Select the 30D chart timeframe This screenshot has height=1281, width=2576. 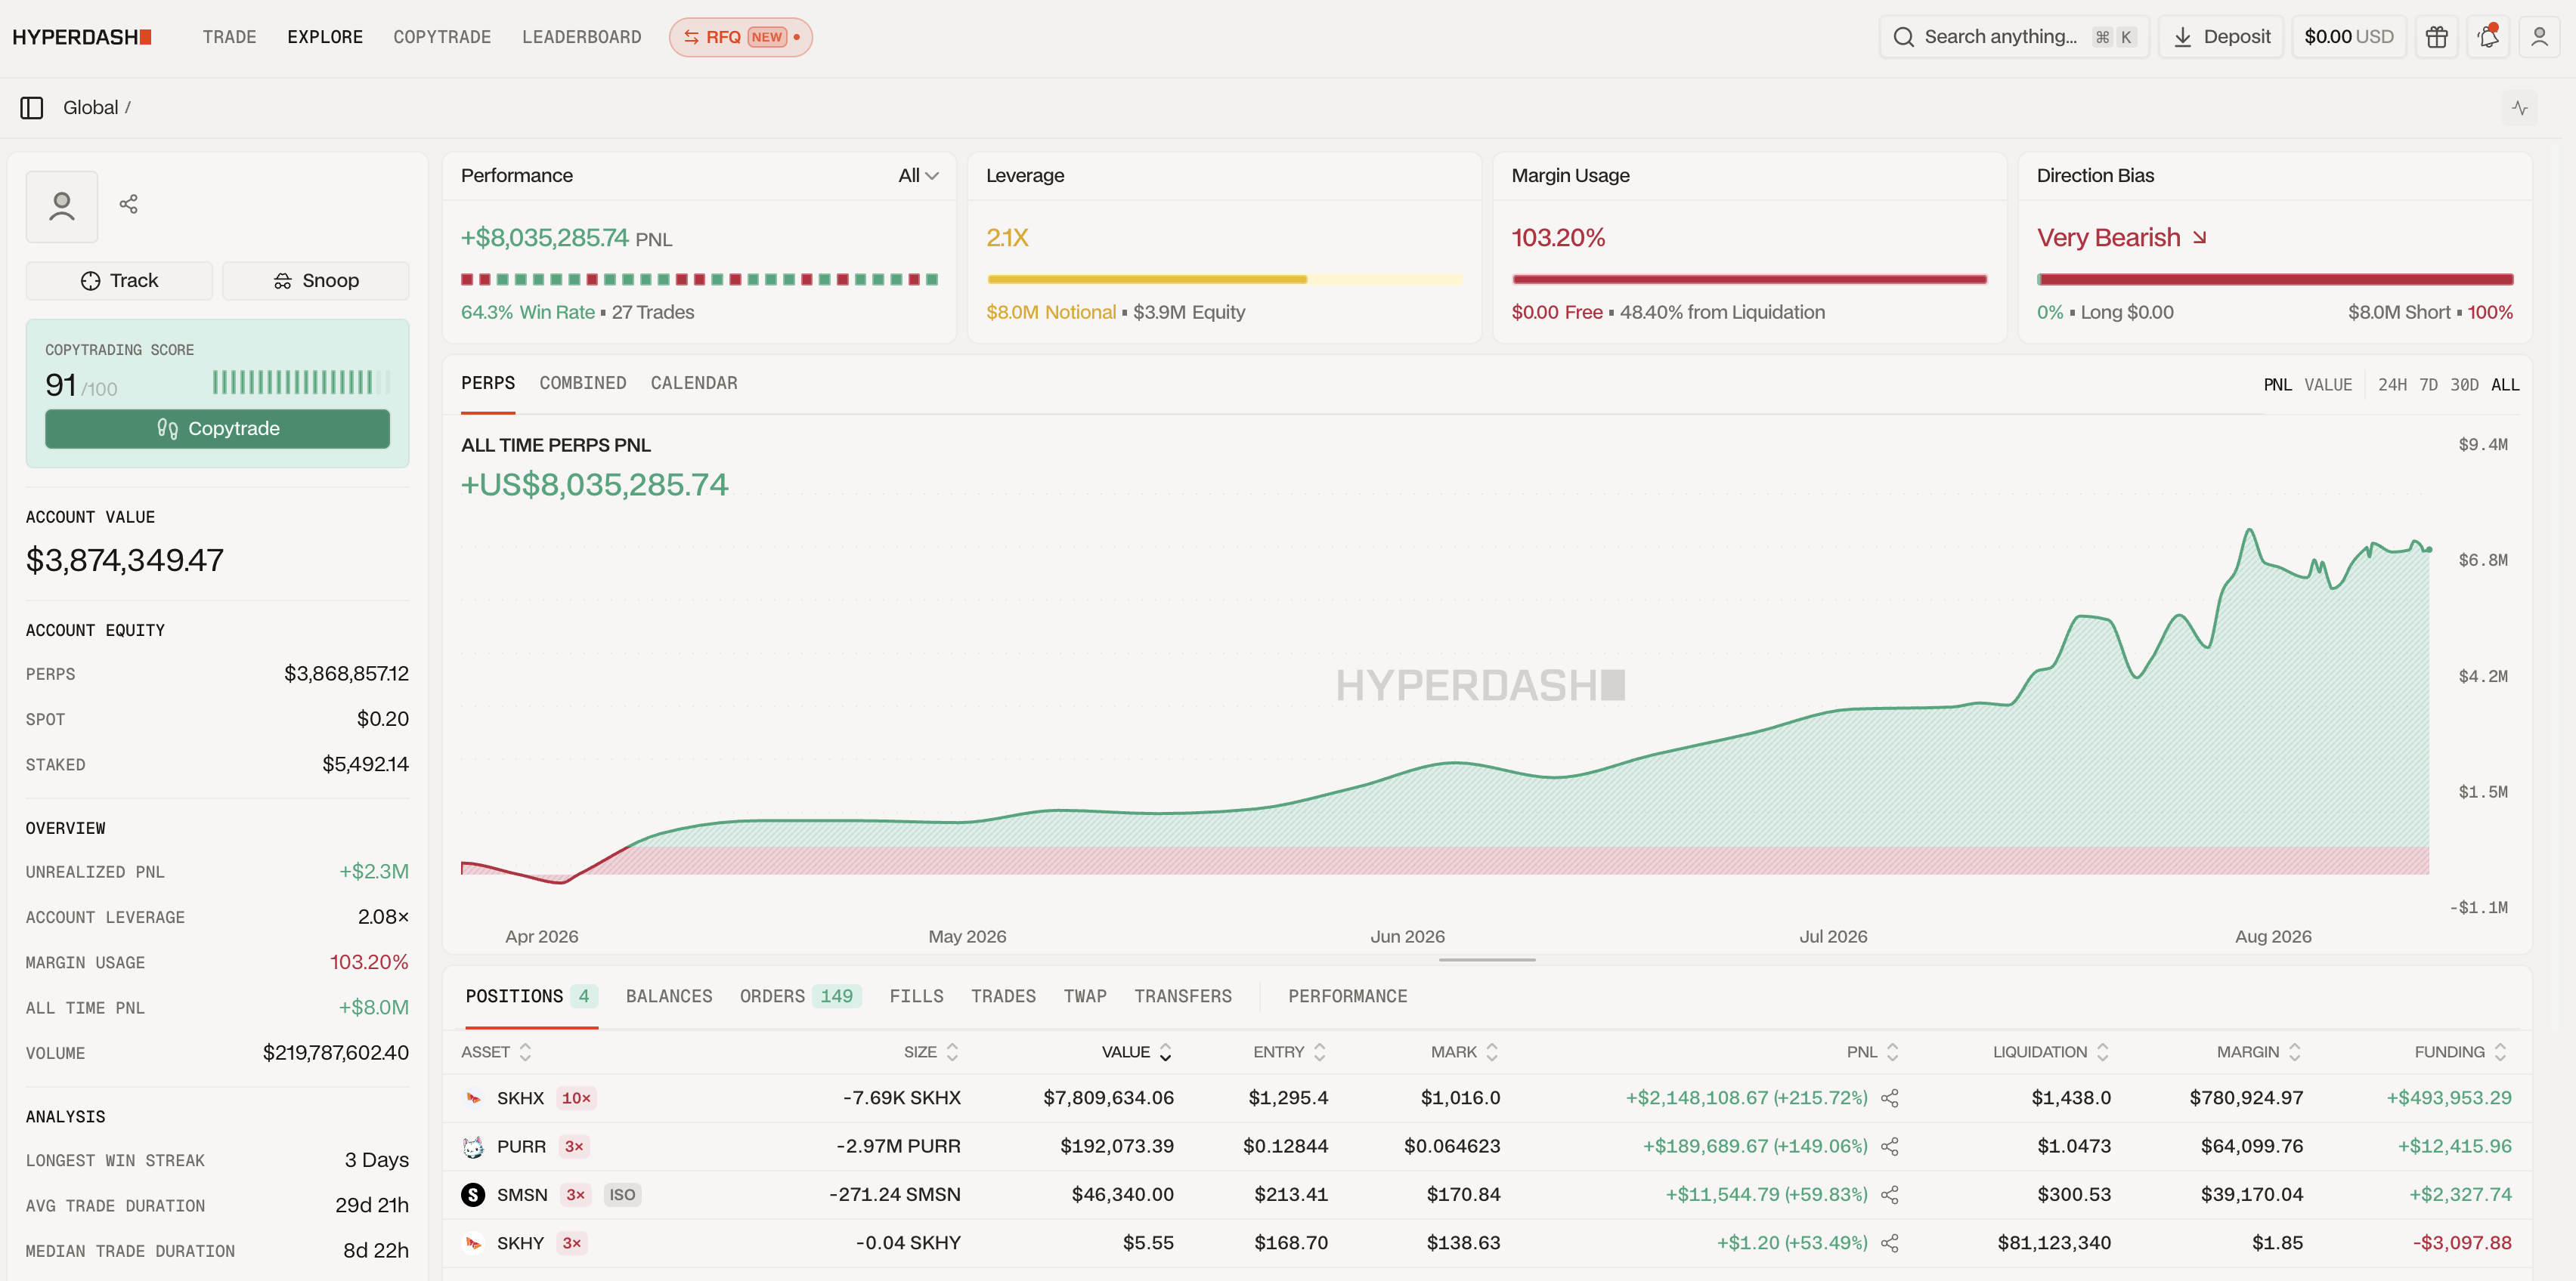(2464, 384)
